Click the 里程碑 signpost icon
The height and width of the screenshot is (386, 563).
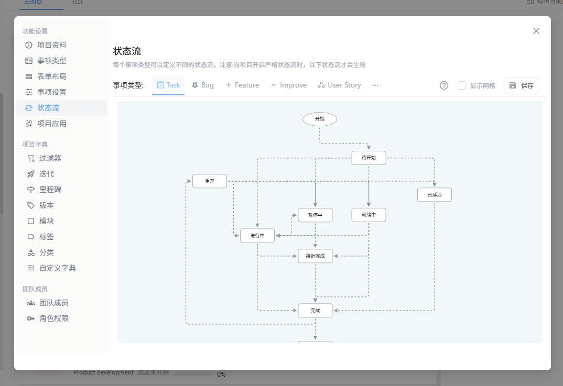31,190
